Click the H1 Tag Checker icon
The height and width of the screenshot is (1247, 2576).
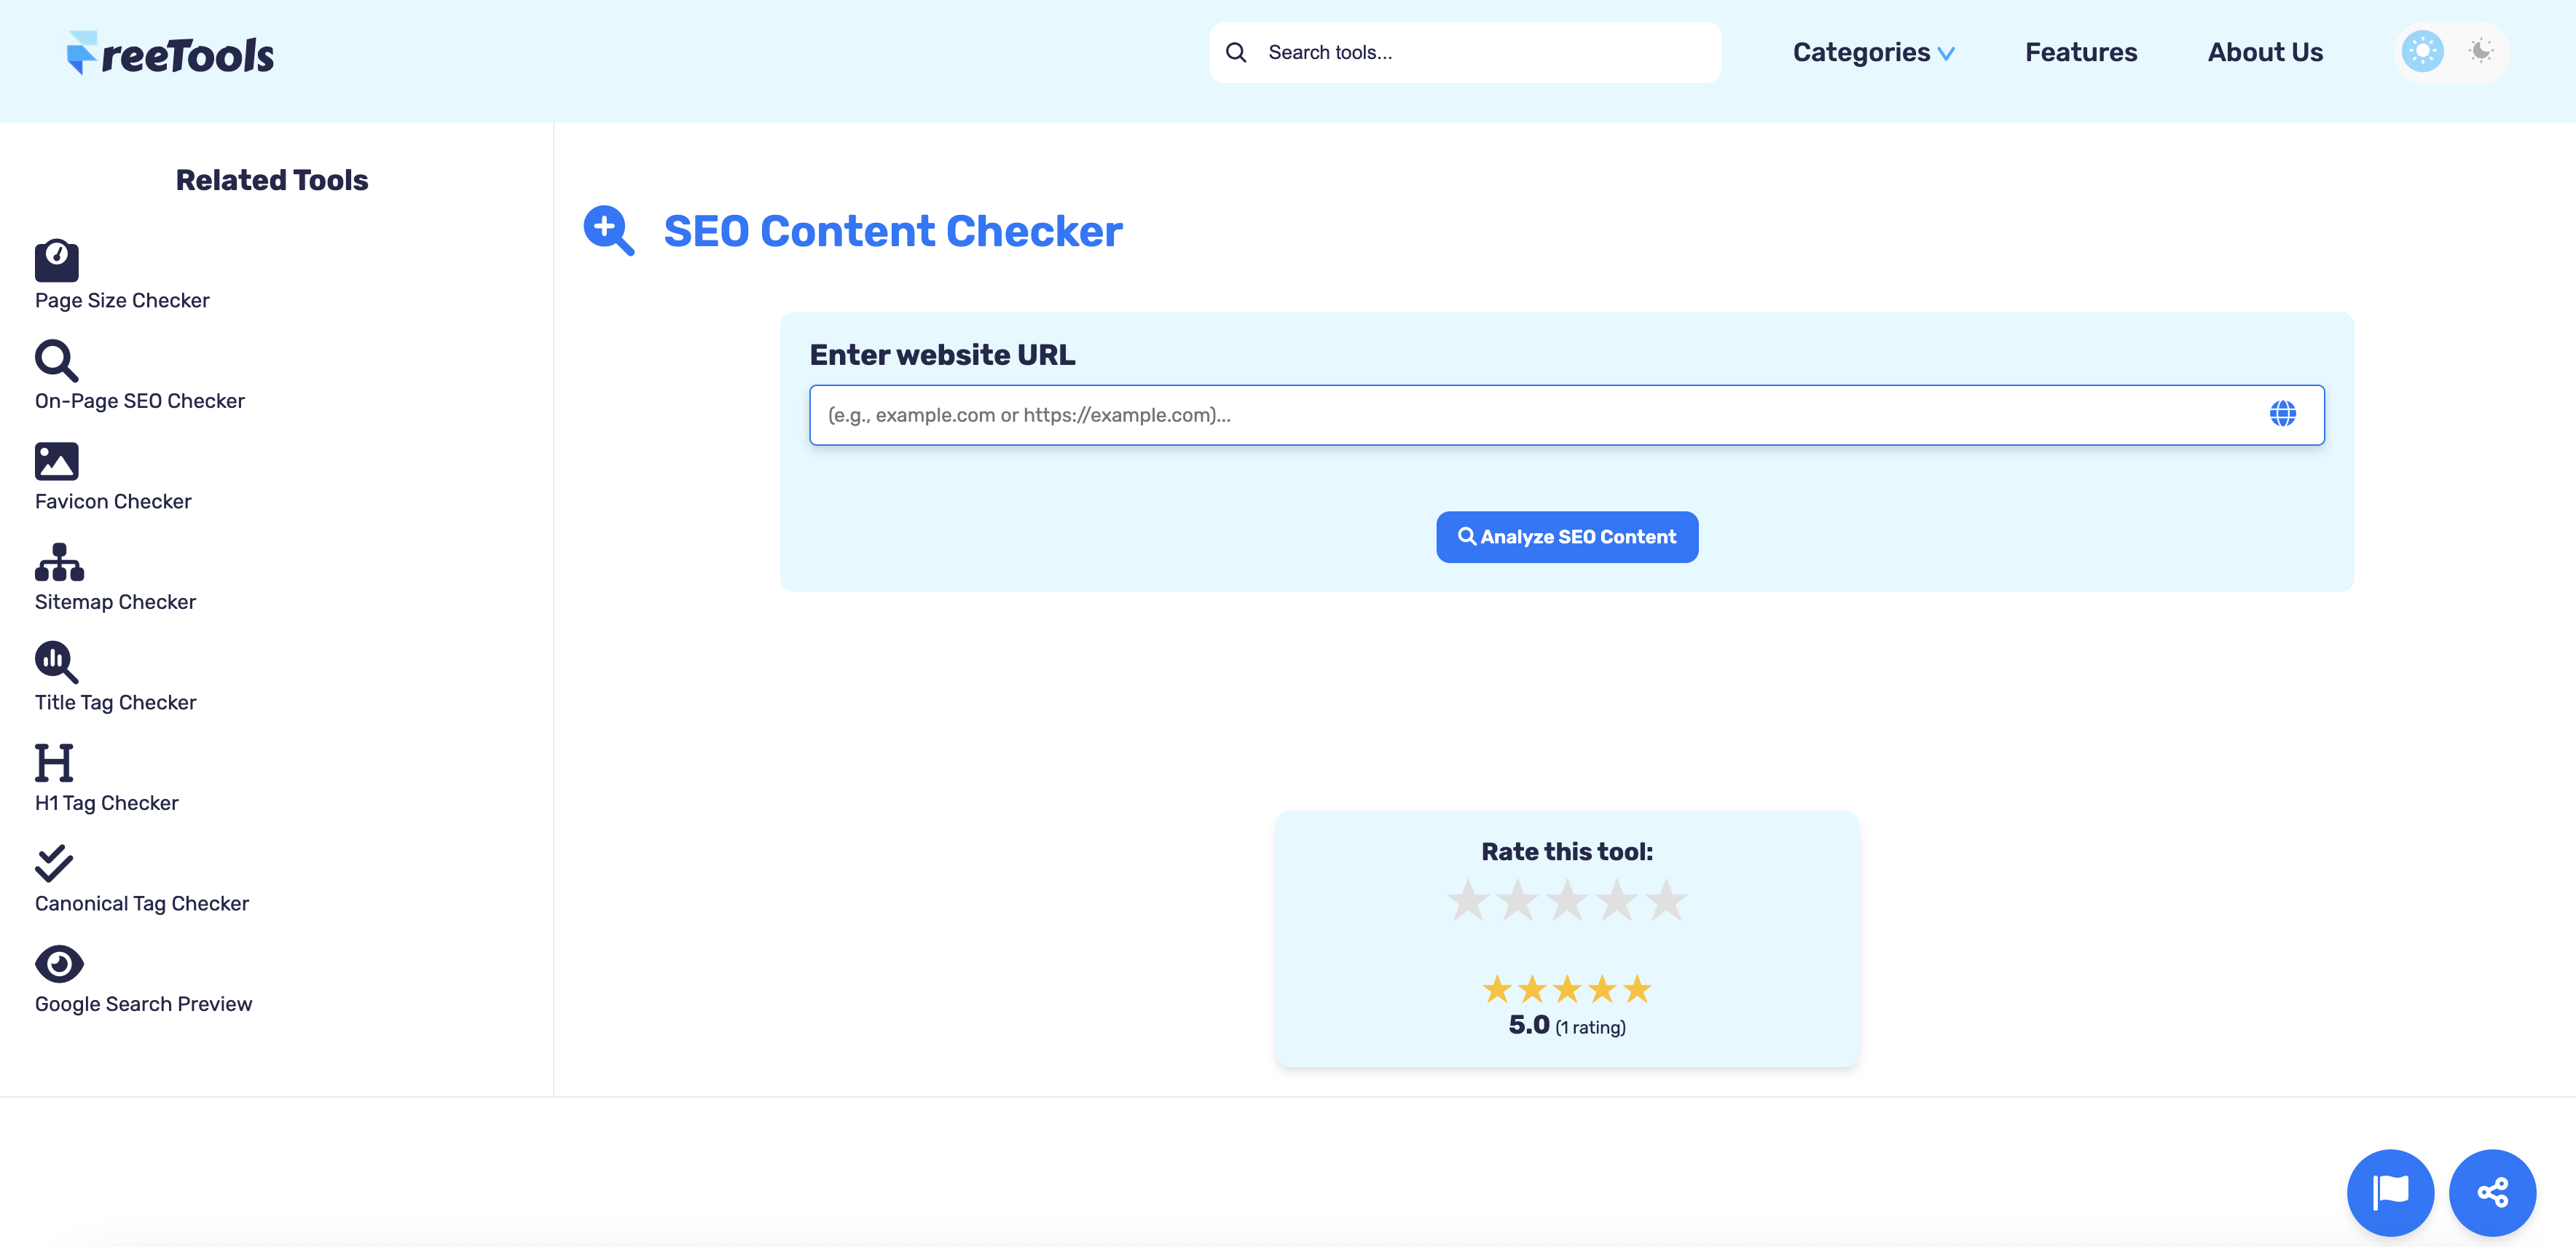[54, 762]
